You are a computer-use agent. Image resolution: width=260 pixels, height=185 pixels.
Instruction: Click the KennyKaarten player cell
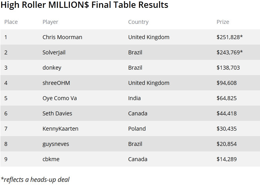tap(60, 129)
